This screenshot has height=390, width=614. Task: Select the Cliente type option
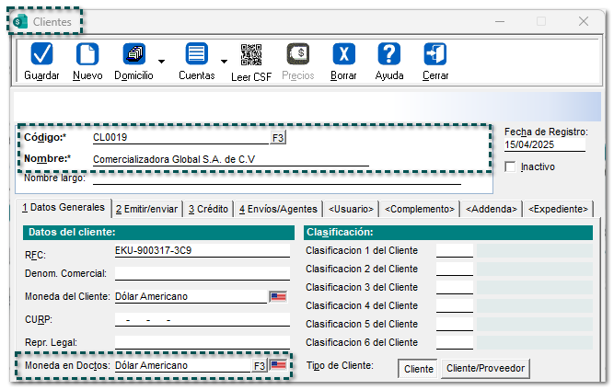pyautogui.click(x=419, y=368)
